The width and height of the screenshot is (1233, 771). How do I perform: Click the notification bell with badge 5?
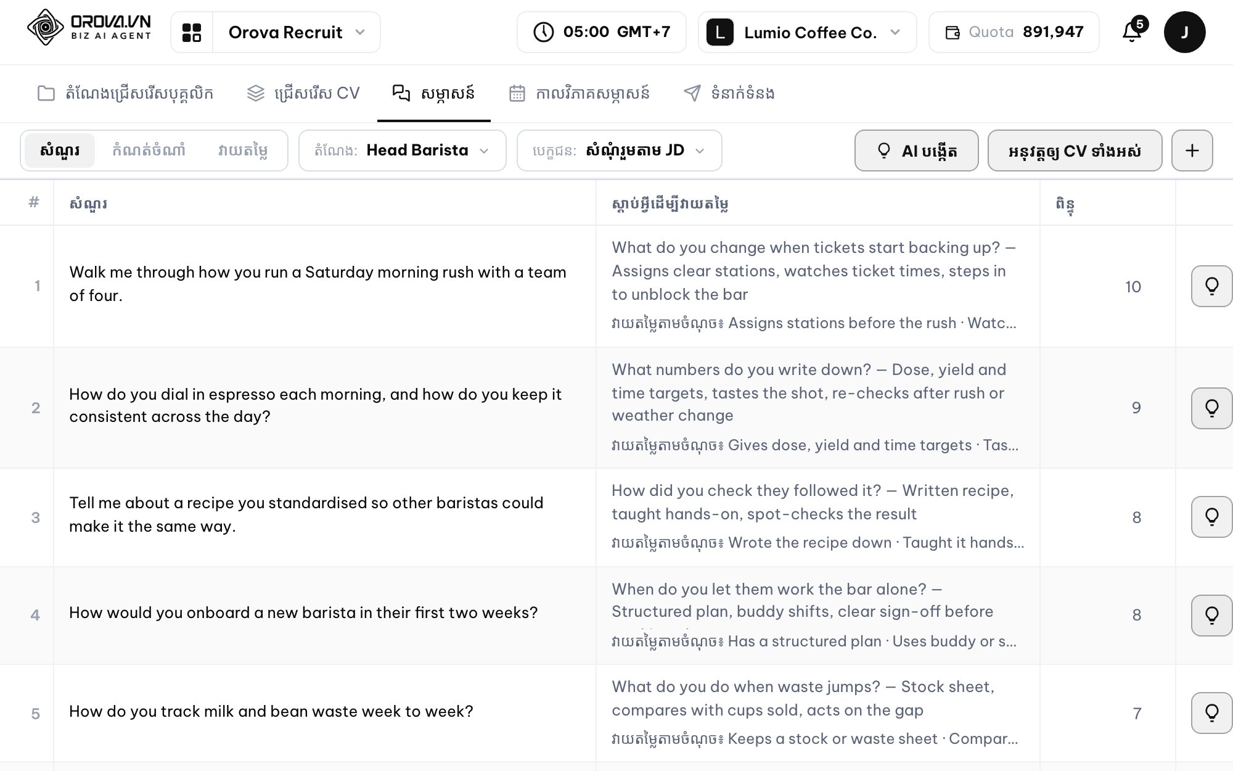tap(1133, 31)
